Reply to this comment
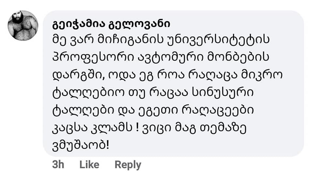This screenshot has width=313, height=181. [128, 165]
